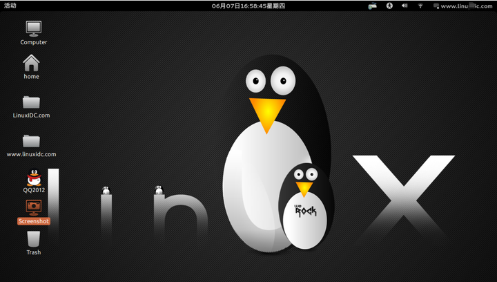Select the home folder icon
The height and width of the screenshot is (282, 497).
(x=31, y=63)
